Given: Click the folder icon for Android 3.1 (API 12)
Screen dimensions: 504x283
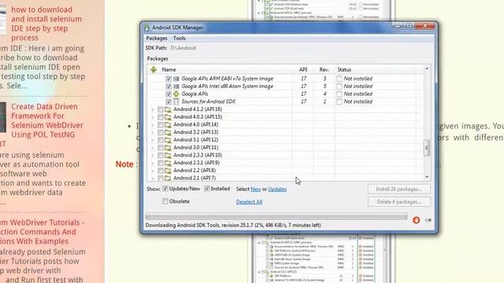Looking at the screenshot, I should point(168,140).
